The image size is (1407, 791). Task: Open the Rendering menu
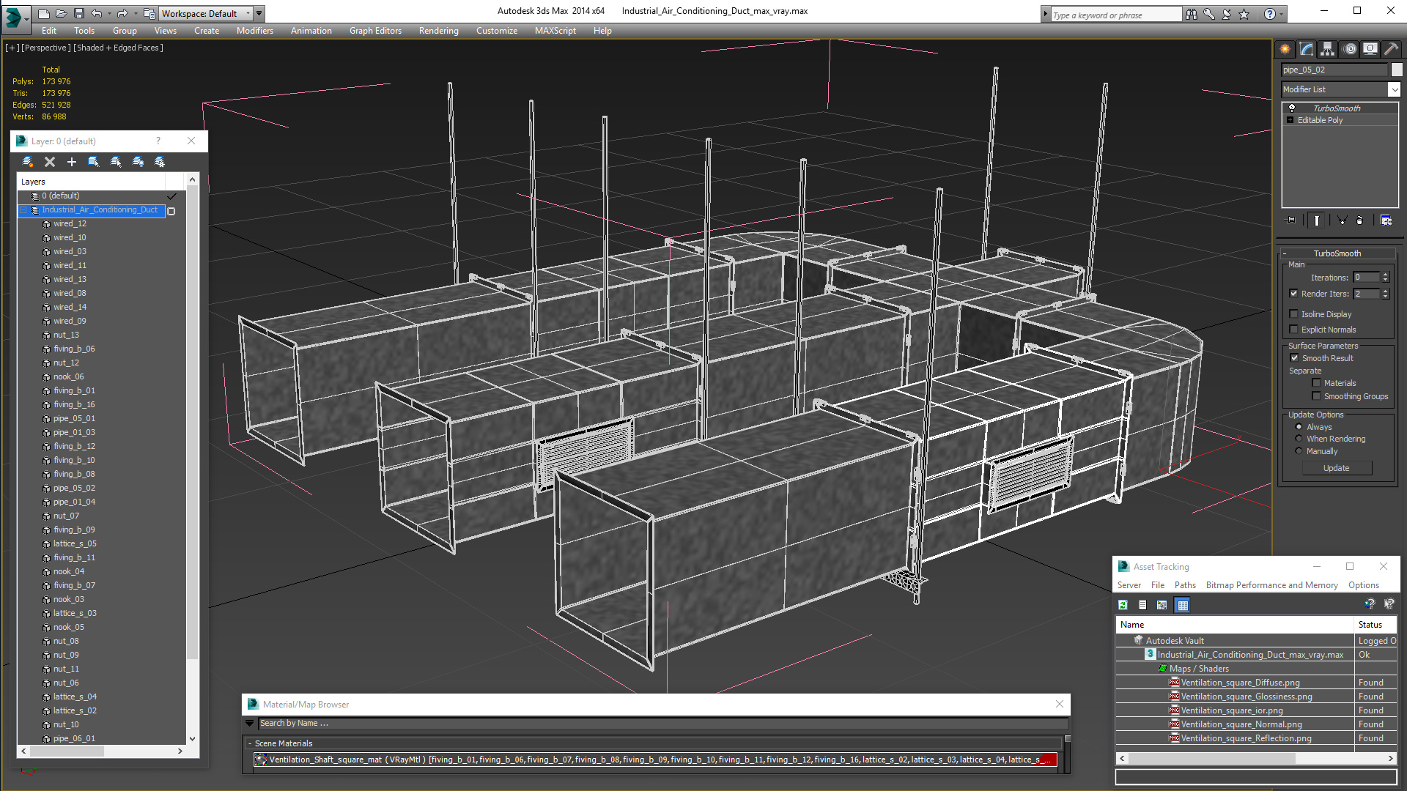point(438,31)
